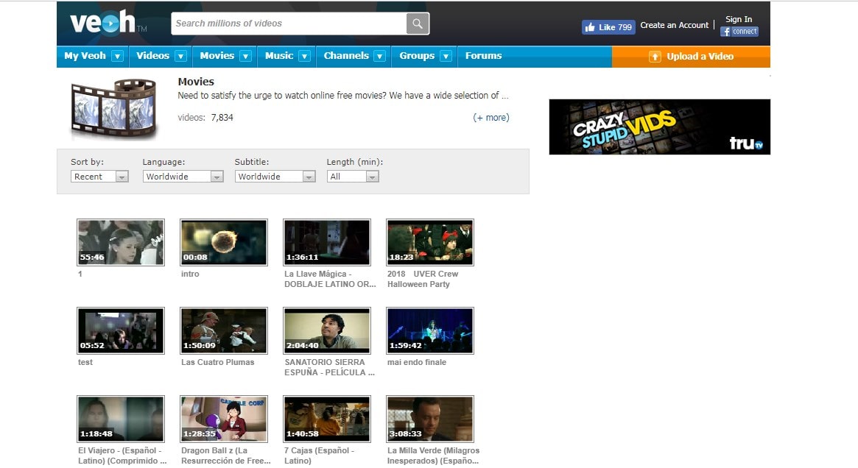
Task: Click the 7,834 videos count
Action: [x=222, y=118]
